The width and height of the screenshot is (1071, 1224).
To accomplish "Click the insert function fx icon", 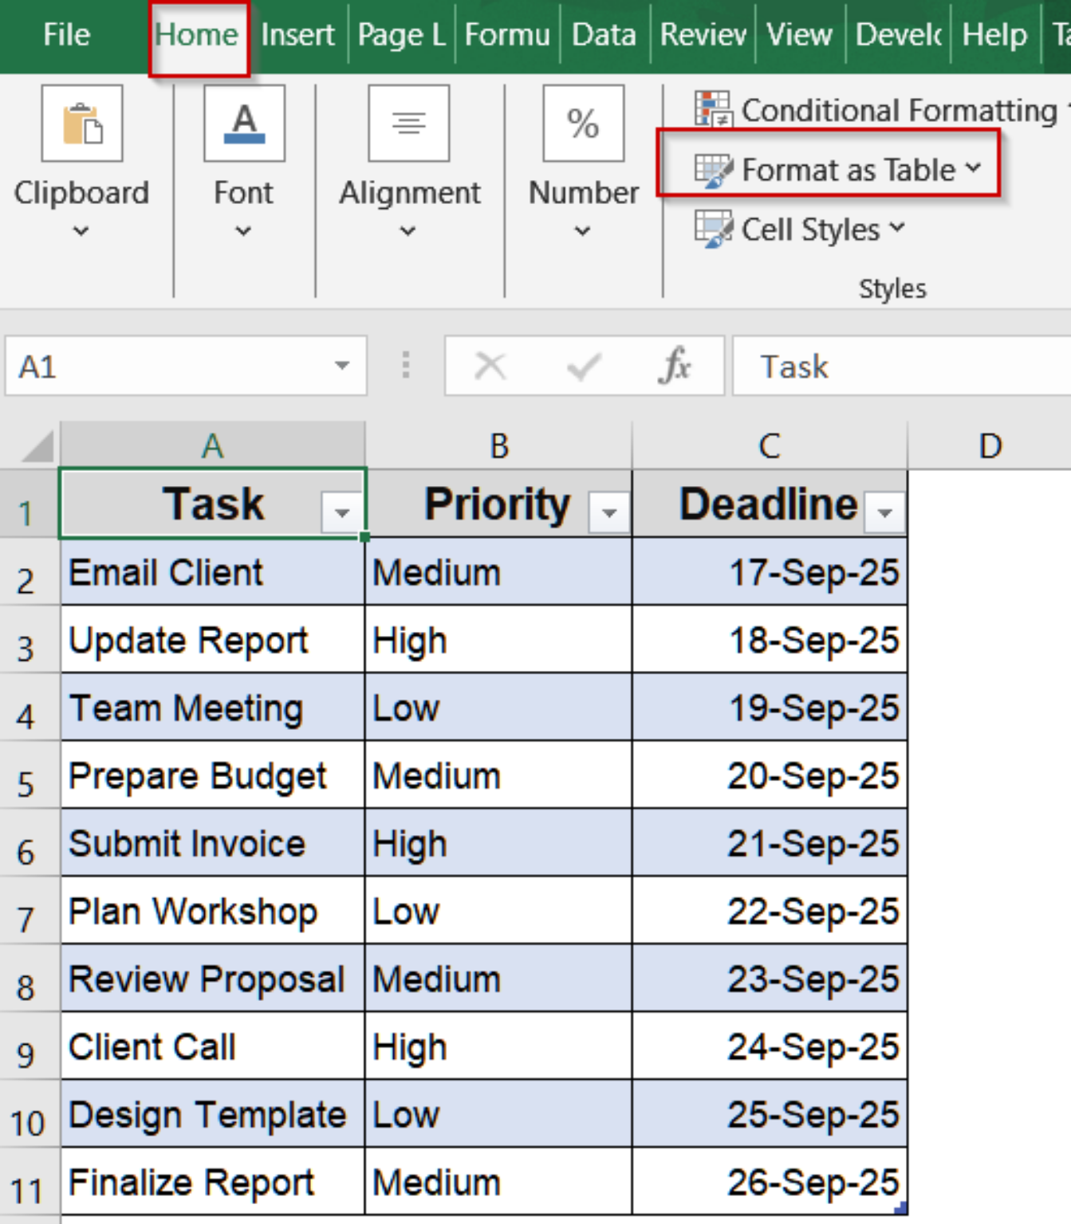I will pyautogui.click(x=675, y=367).
